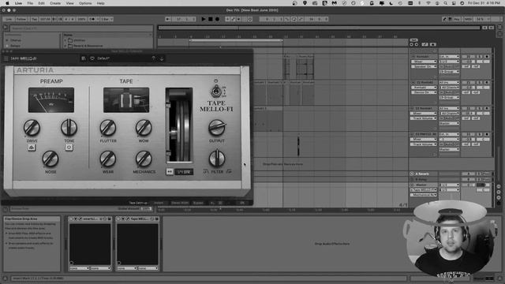Select the high-pass filter icon right of Filter
505x284 pixels.
229,172
